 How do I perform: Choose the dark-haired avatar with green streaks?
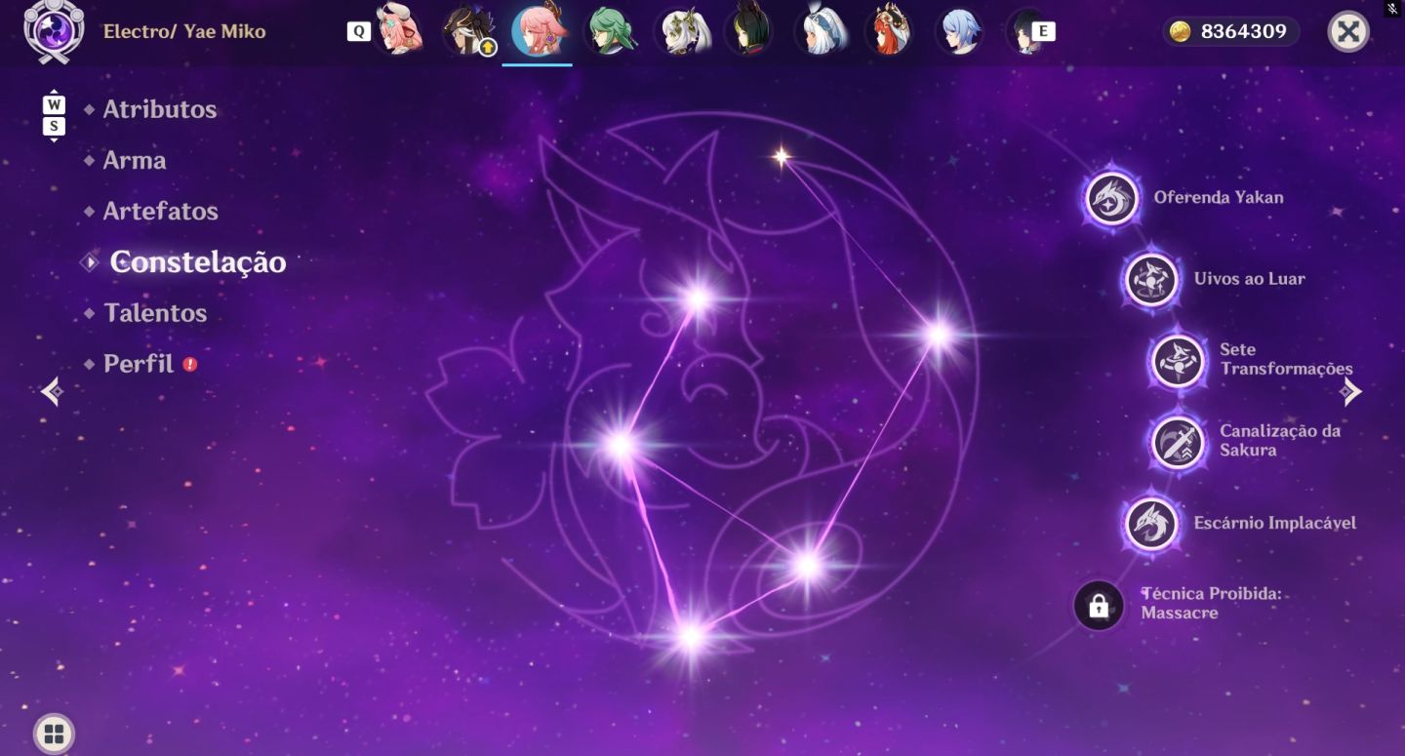pos(749,31)
